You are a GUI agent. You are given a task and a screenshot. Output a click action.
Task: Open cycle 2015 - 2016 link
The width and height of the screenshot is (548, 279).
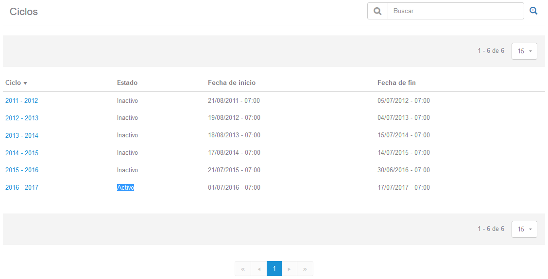coord(21,170)
